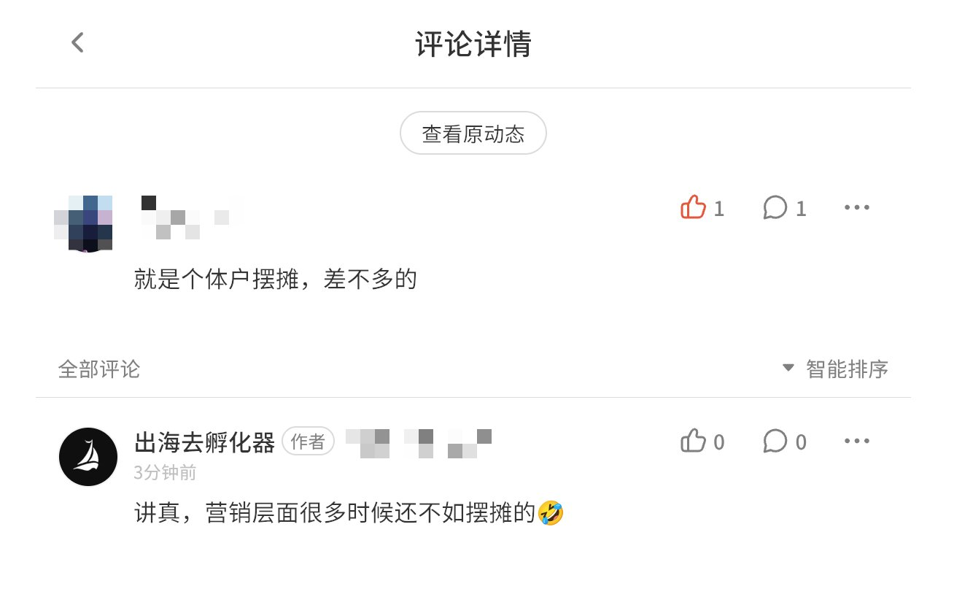Go back using the left arrow

tap(78, 42)
